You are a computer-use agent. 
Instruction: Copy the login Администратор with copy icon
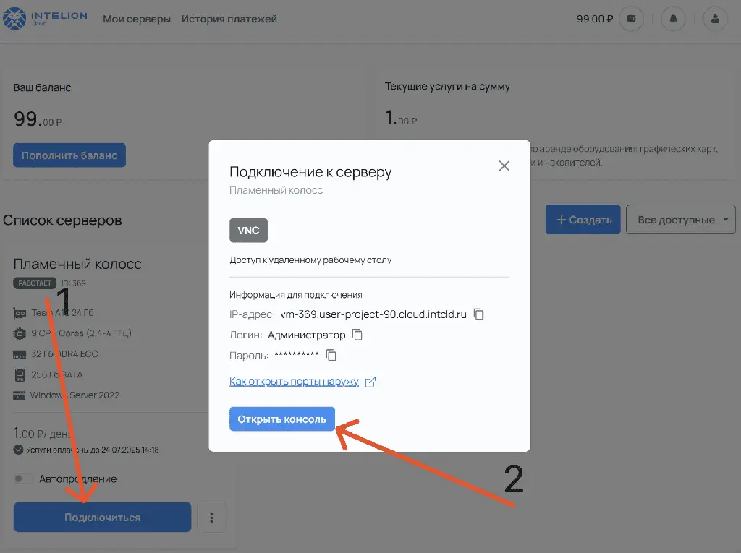(357, 335)
